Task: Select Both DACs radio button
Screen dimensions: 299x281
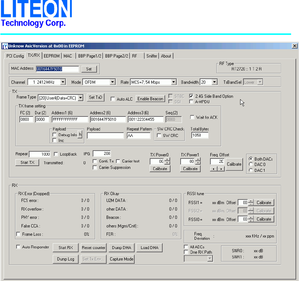Action: [251, 159]
